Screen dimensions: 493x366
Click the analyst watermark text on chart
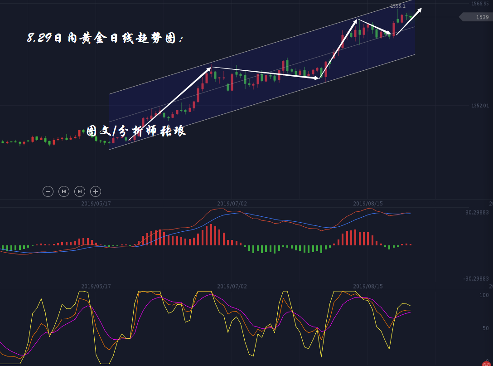136,132
